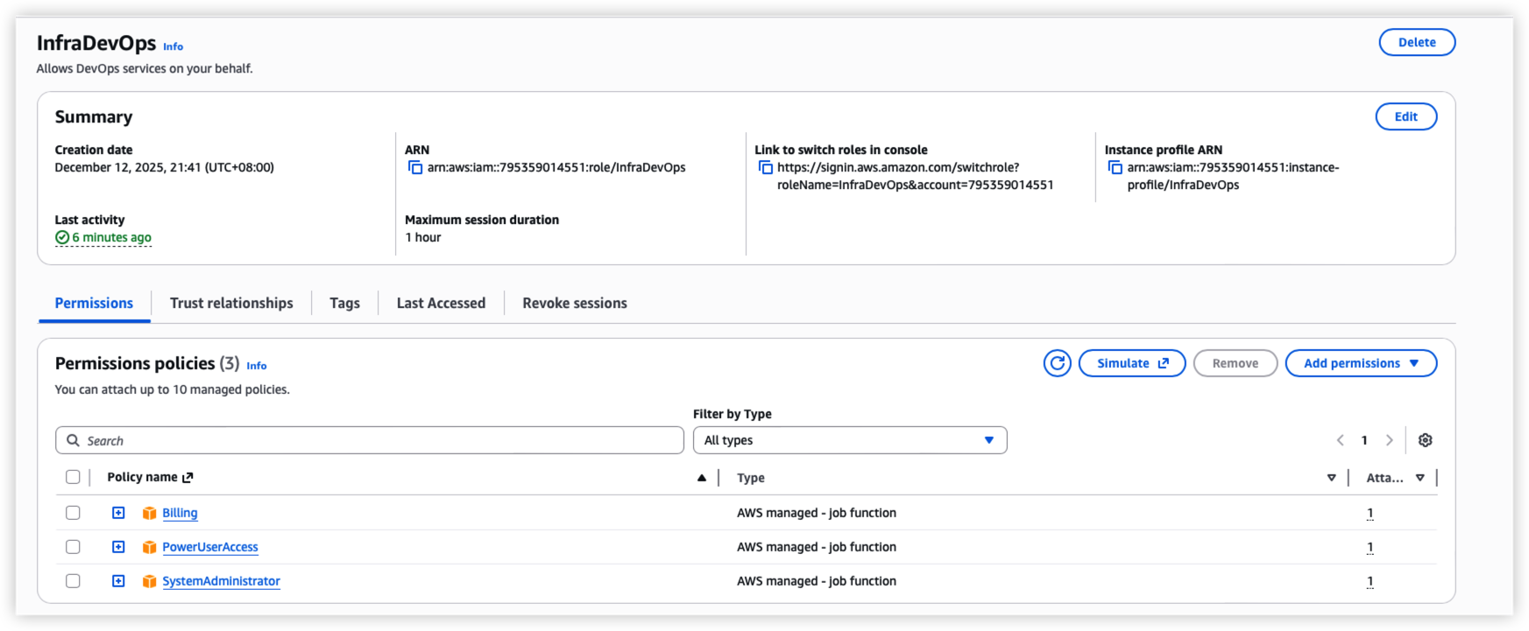Switch to the Trust relationships tab
The height and width of the screenshot is (631, 1529).
pos(231,303)
